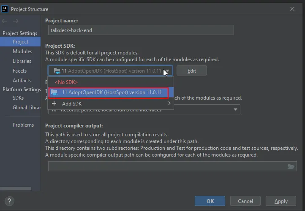Open the Modules settings page

pos(22,51)
